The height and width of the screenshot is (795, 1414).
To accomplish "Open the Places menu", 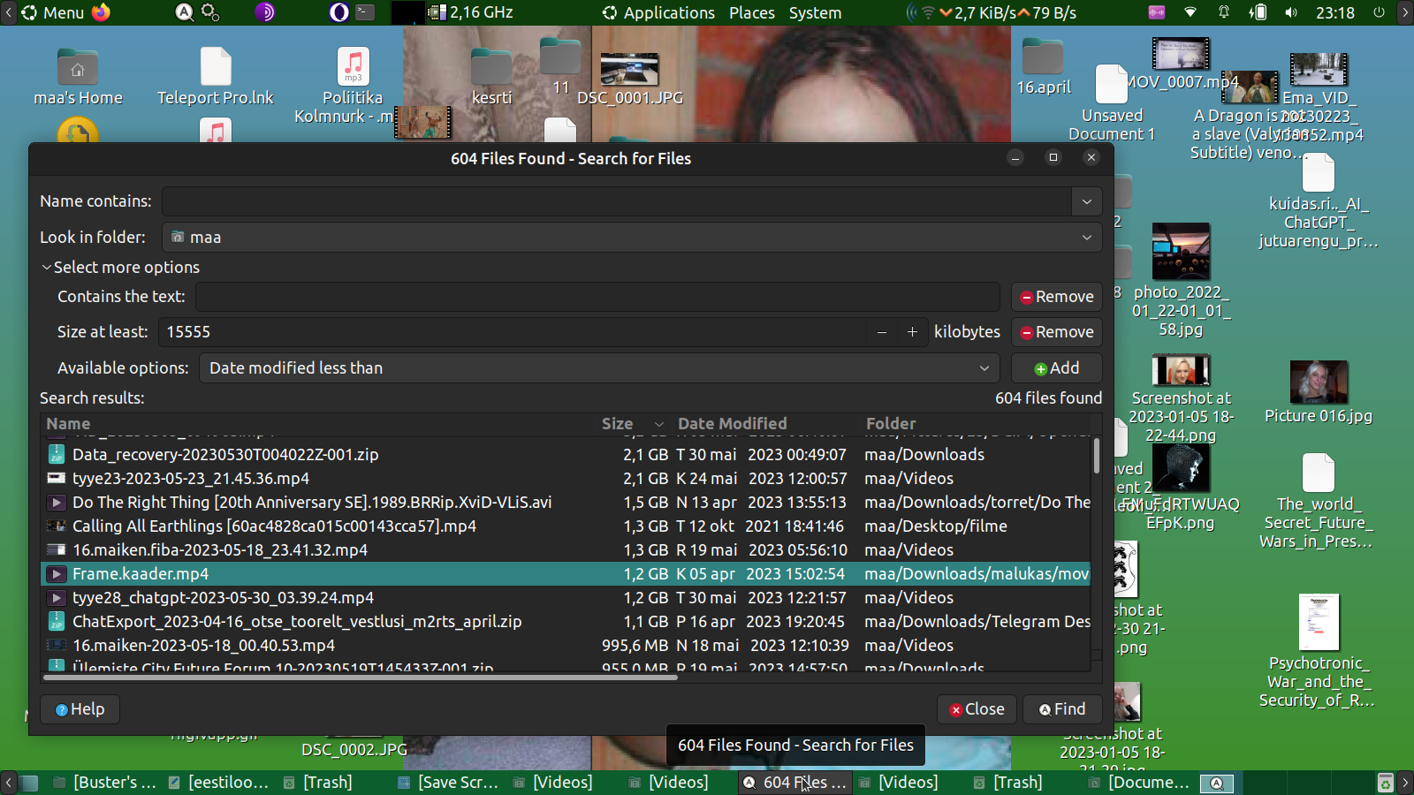I will pyautogui.click(x=751, y=12).
